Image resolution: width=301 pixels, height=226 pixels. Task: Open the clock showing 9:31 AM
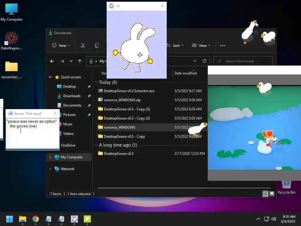[x=288, y=219]
